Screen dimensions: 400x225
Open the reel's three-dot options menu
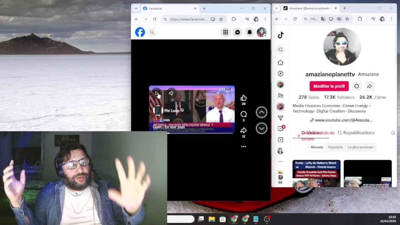pyautogui.click(x=243, y=147)
